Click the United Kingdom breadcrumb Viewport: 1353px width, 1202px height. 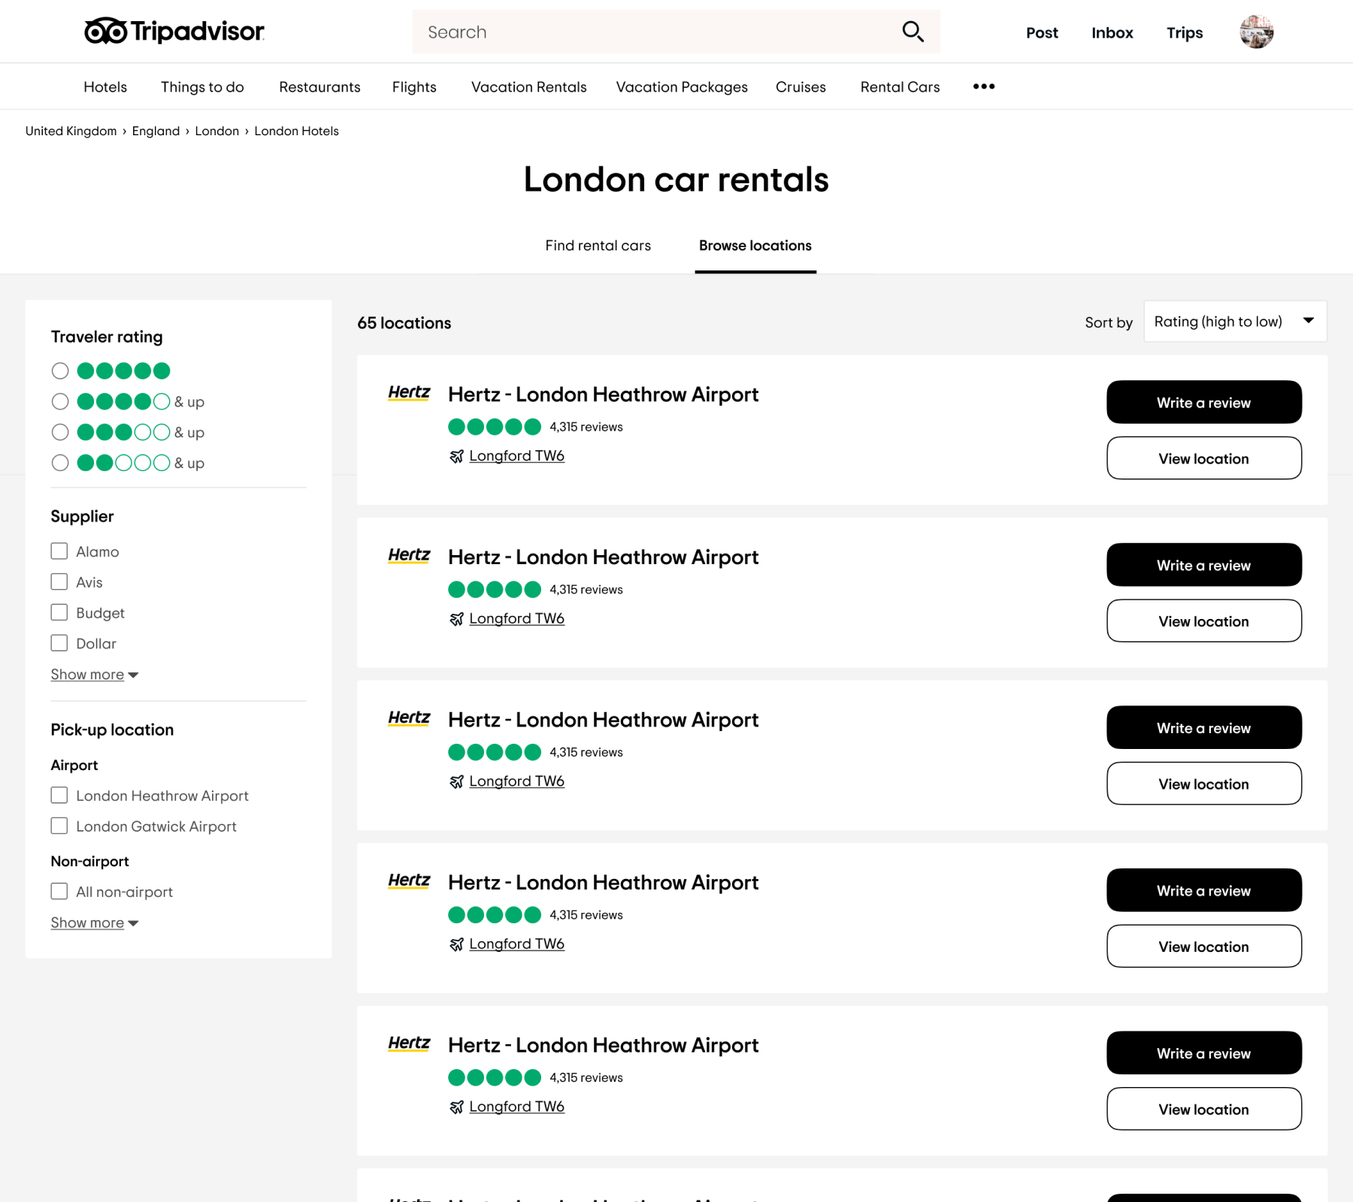[71, 131]
